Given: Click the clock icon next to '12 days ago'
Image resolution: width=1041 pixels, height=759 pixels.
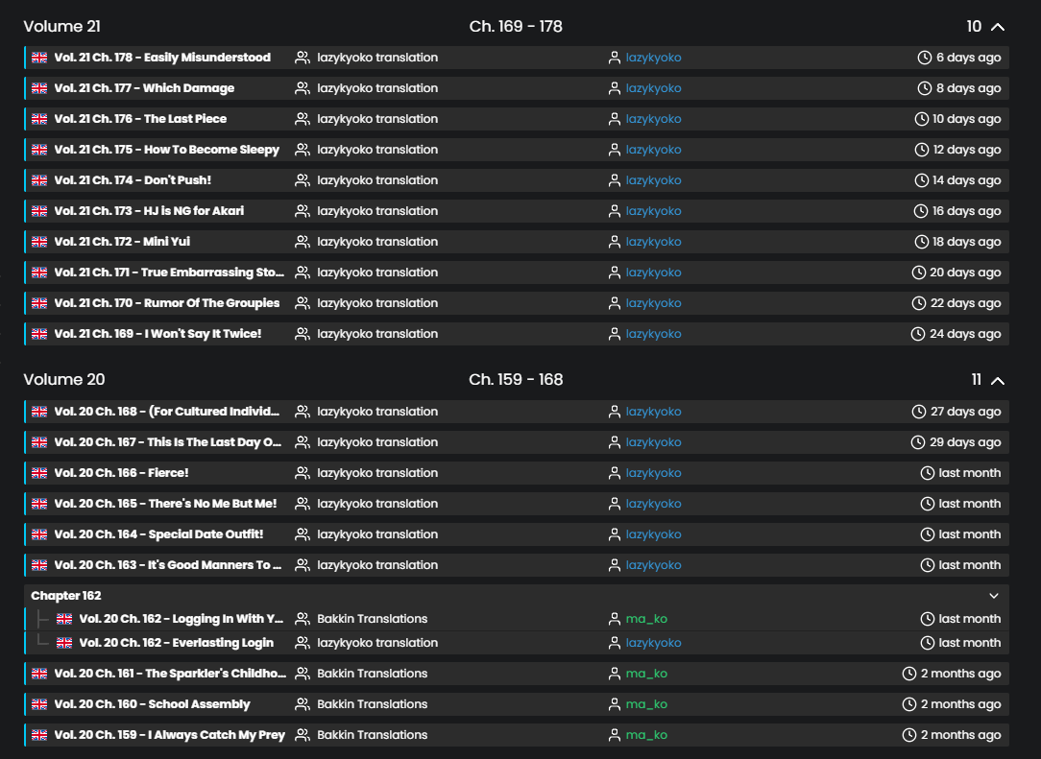Looking at the screenshot, I should 922,150.
